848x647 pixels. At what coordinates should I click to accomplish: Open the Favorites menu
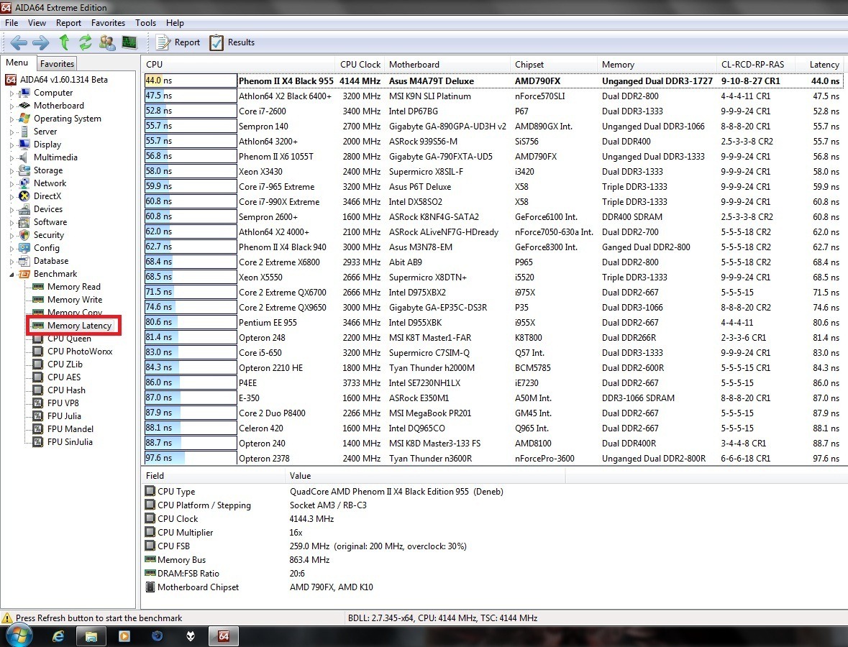pos(108,23)
